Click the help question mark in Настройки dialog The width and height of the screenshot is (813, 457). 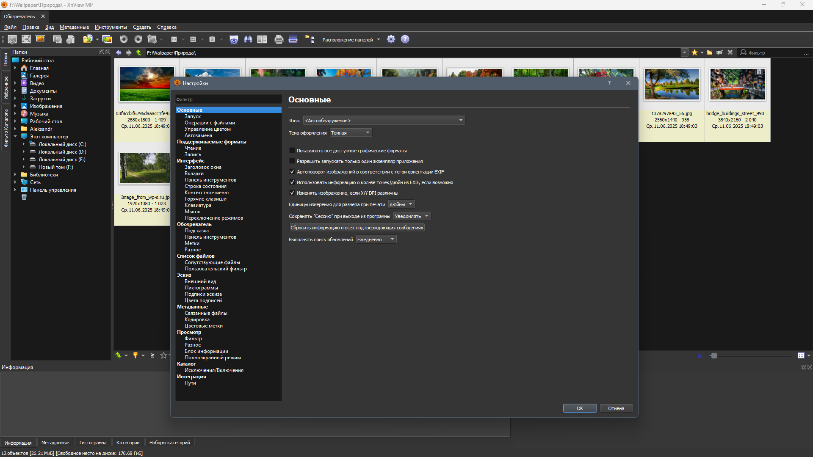click(609, 83)
